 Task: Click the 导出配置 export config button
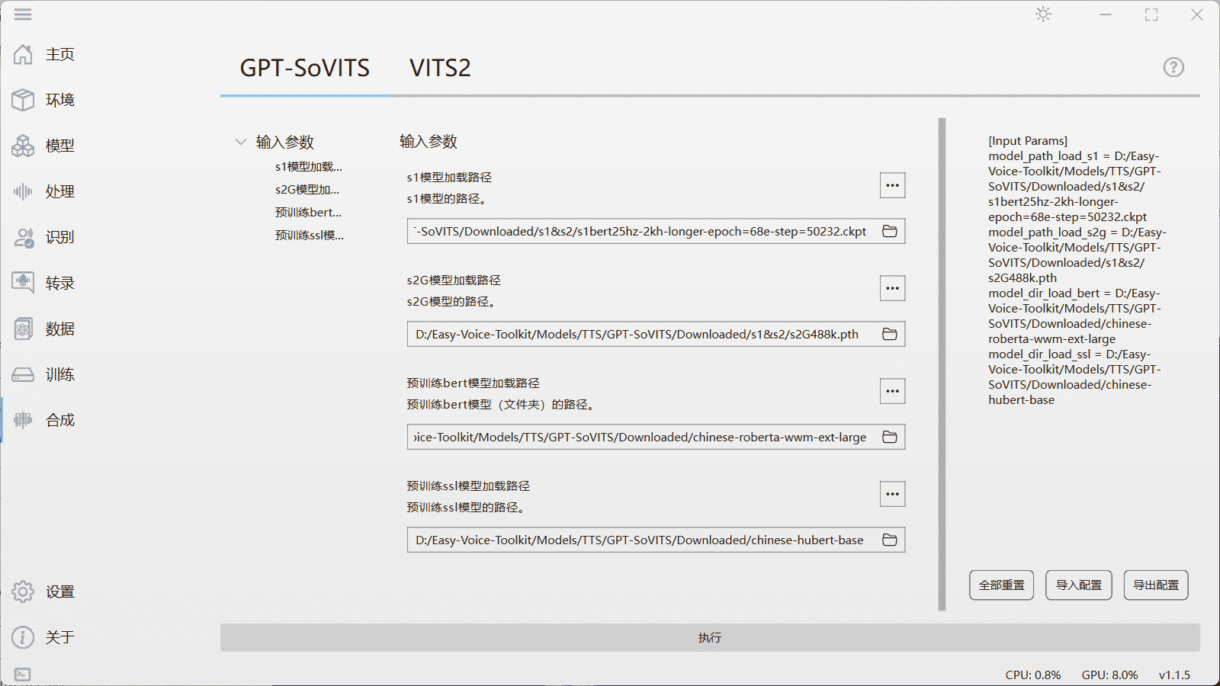click(1156, 585)
